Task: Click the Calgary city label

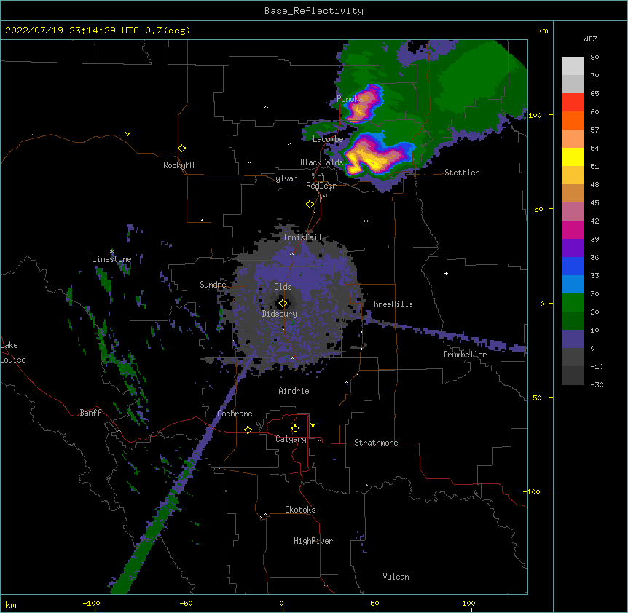Action: click(x=291, y=439)
